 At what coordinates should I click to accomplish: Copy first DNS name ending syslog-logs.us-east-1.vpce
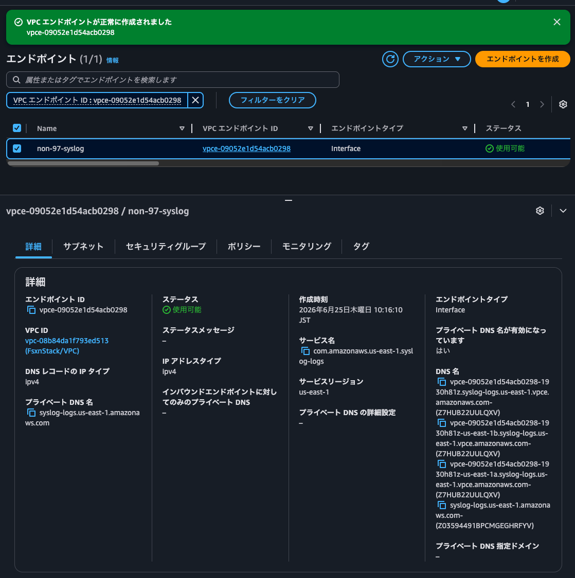442,382
